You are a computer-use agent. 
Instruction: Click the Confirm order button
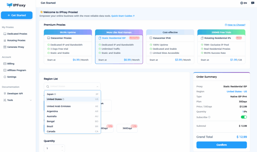pyautogui.click(x=221, y=145)
